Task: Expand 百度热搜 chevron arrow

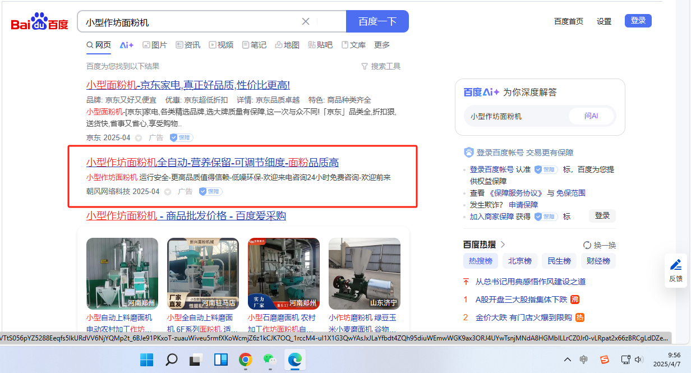Action: pos(503,245)
